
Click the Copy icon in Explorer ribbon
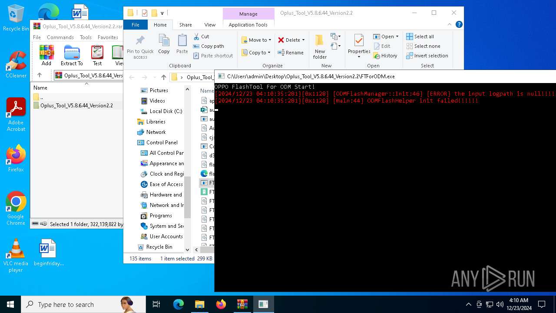(164, 44)
